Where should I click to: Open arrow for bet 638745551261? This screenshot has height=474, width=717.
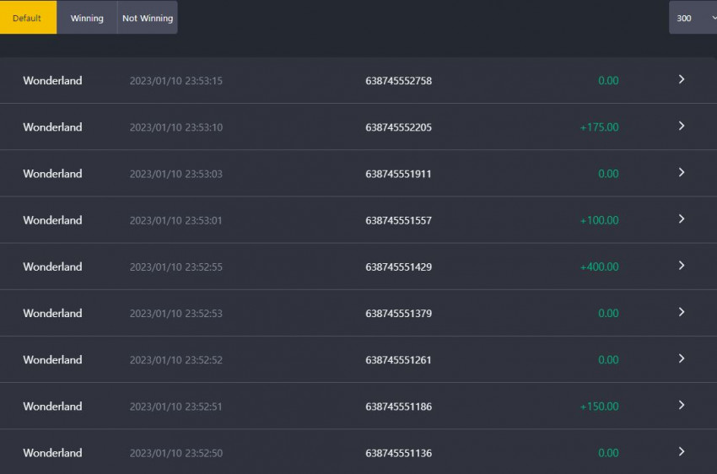[x=682, y=358]
